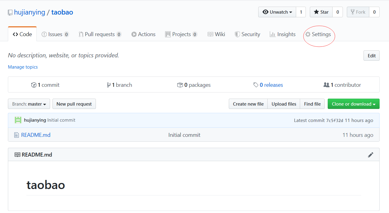Click the repository book icon beside hujianying
This screenshot has height=213, width=389.
tap(10, 13)
